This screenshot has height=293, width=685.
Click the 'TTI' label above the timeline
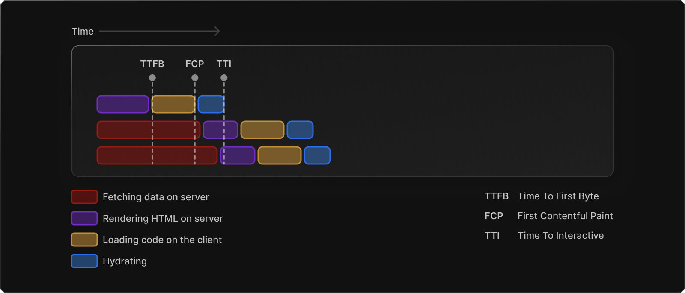click(224, 64)
